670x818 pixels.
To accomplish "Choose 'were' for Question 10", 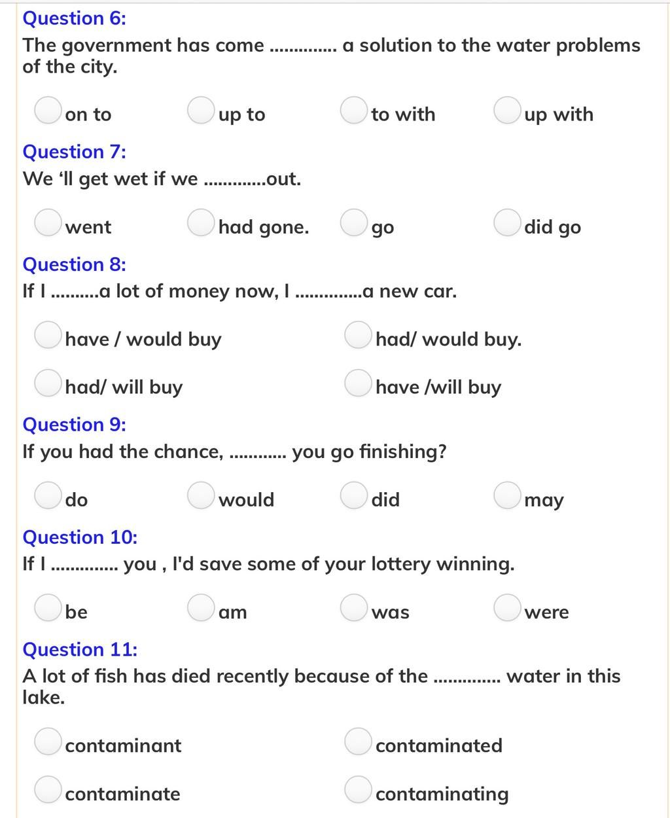I will pyautogui.click(x=507, y=608).
